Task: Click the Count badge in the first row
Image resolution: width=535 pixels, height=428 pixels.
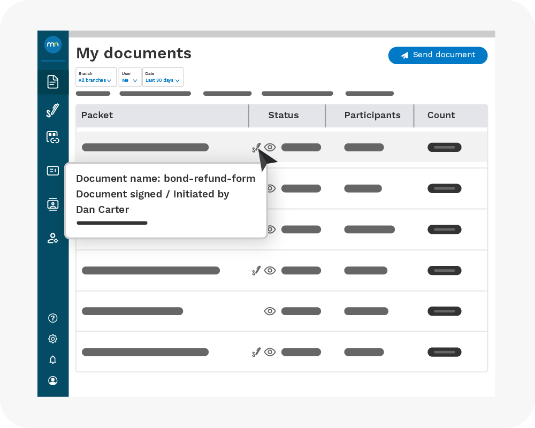Action: pyautogui.click(x=444, y=148)
